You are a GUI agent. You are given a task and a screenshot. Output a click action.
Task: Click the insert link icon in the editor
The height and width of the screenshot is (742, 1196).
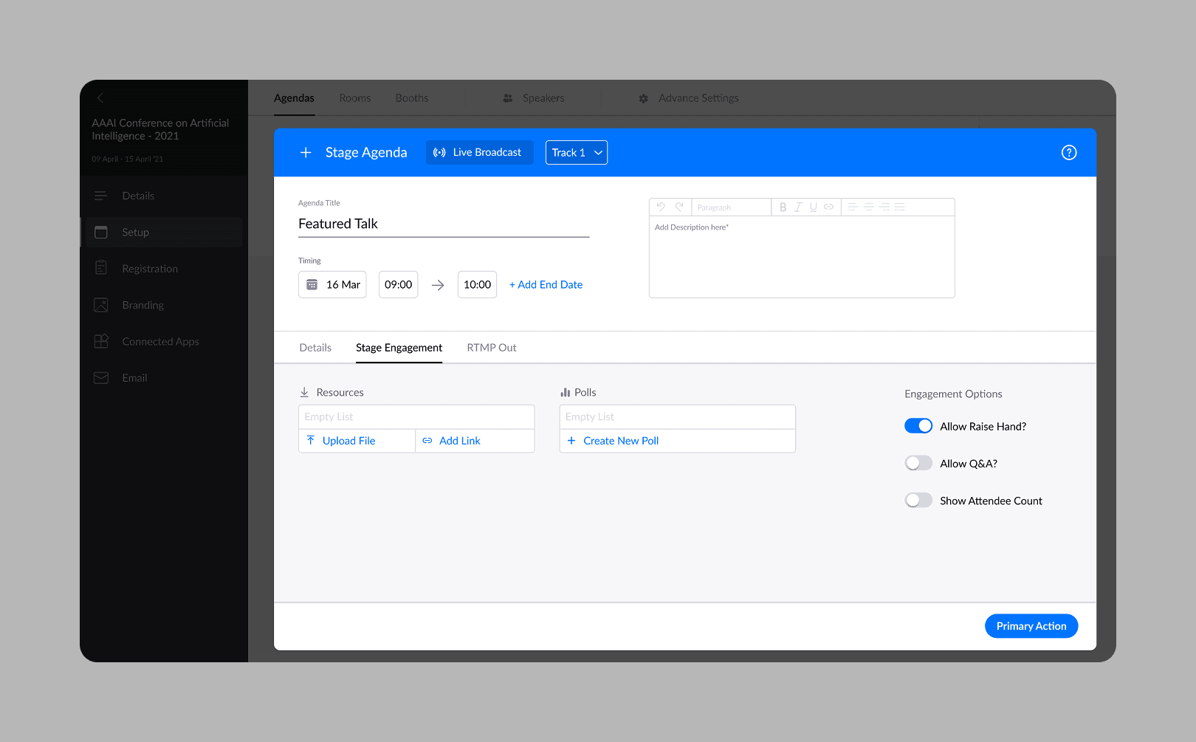pyautogui.click(x=828, y=207)
